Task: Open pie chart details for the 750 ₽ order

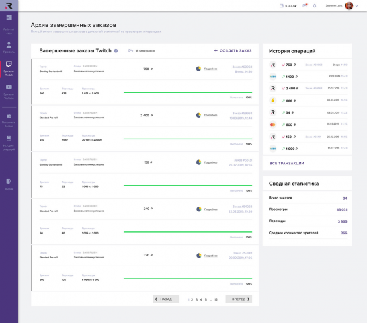Action: pos(198,69)
